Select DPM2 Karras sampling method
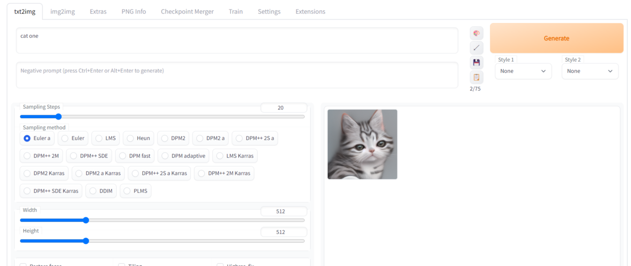This screenshot has height=266, width=631. 44,173
